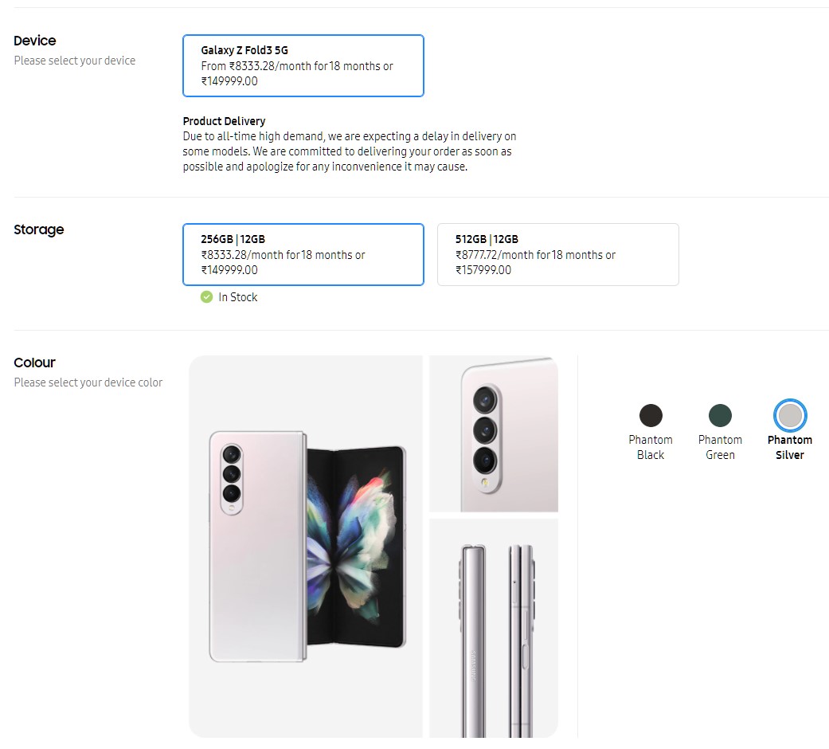Open the folded side-profile phone image
Viewport: 829px width, 749px height.
pyautogui.click(x=494, y=628)
